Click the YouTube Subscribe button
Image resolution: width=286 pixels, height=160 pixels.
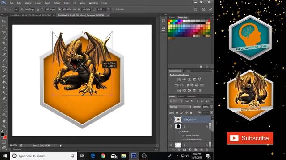250,138
